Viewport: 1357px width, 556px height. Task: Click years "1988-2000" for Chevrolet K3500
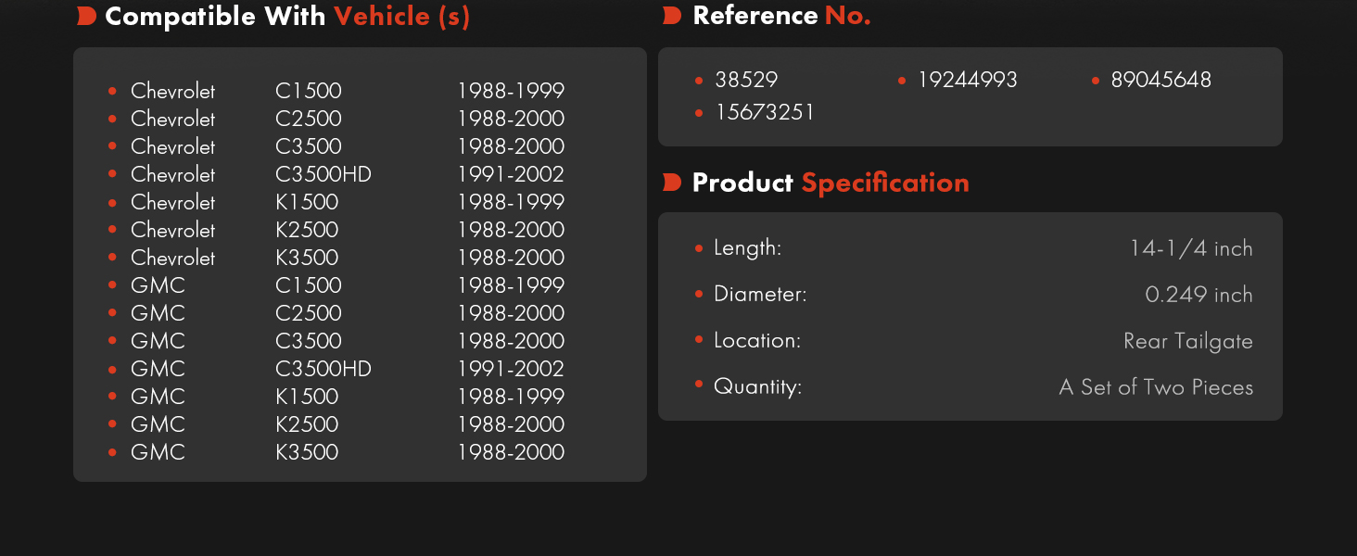(x=511, y=258)
